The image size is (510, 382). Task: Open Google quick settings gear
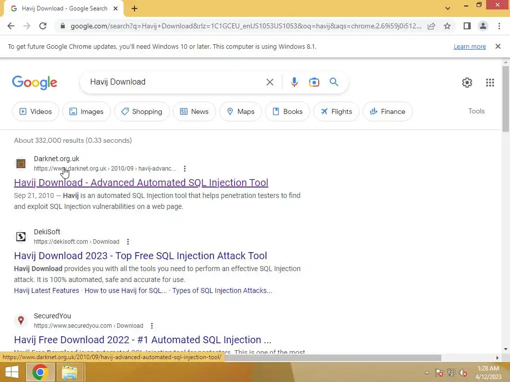[x=467, y=83]
